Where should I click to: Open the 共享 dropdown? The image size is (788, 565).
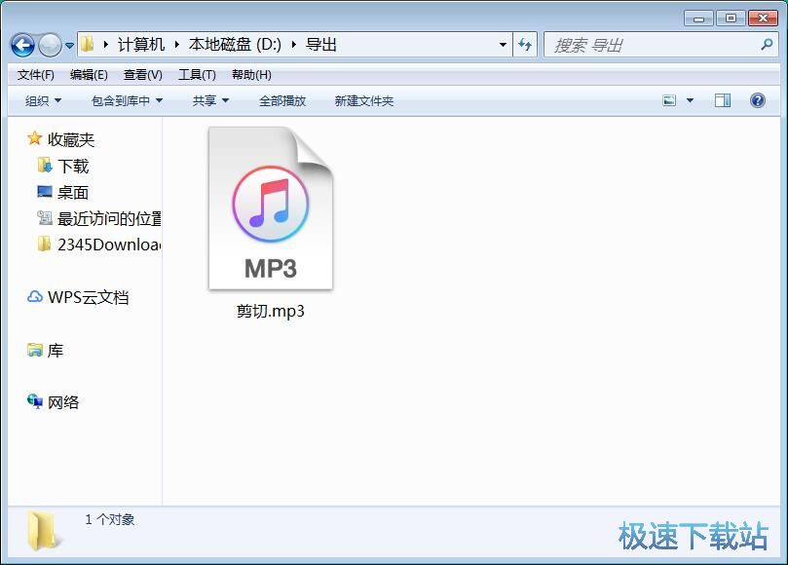210,101
